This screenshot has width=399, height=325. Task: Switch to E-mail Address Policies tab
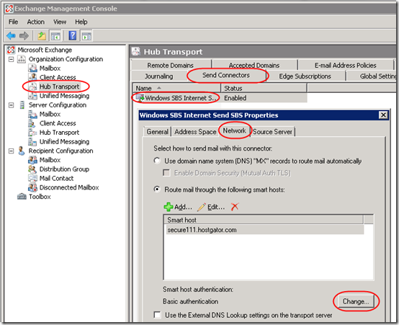click(345, 65)
